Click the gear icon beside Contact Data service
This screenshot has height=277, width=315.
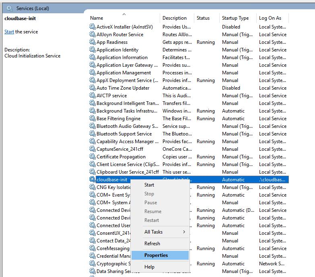point(93,241)
